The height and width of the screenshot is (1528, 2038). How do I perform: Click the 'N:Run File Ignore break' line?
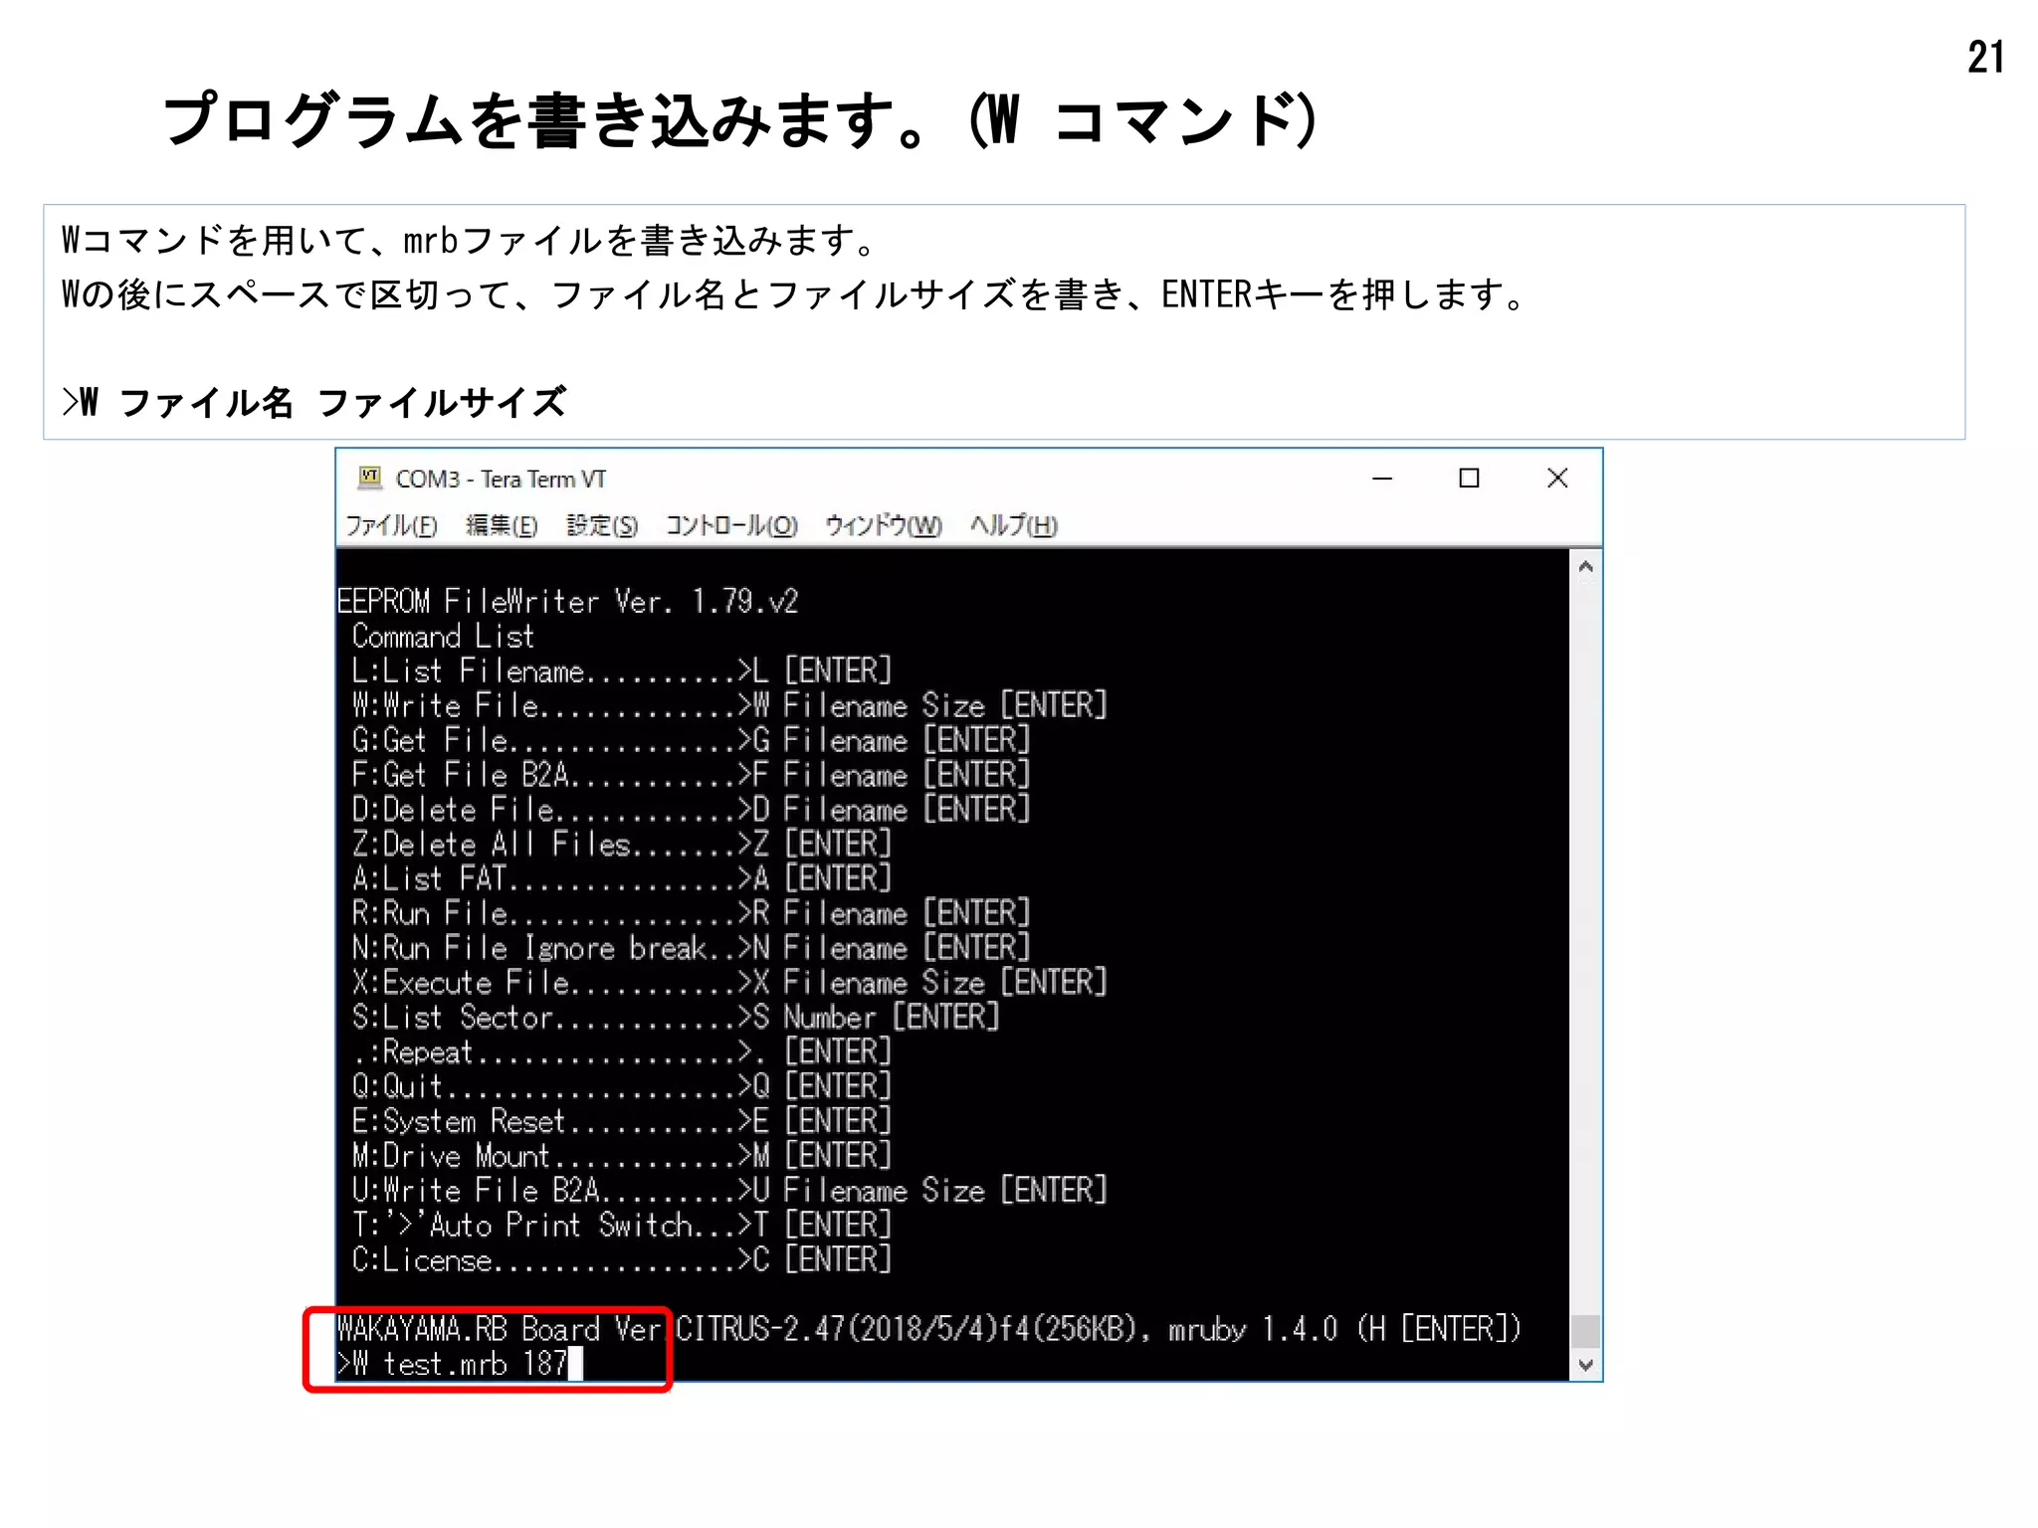(691, 948)
